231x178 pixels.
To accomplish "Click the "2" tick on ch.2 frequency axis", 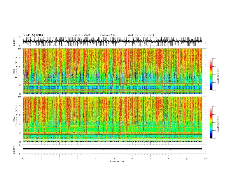I will (x=20, y=133).
